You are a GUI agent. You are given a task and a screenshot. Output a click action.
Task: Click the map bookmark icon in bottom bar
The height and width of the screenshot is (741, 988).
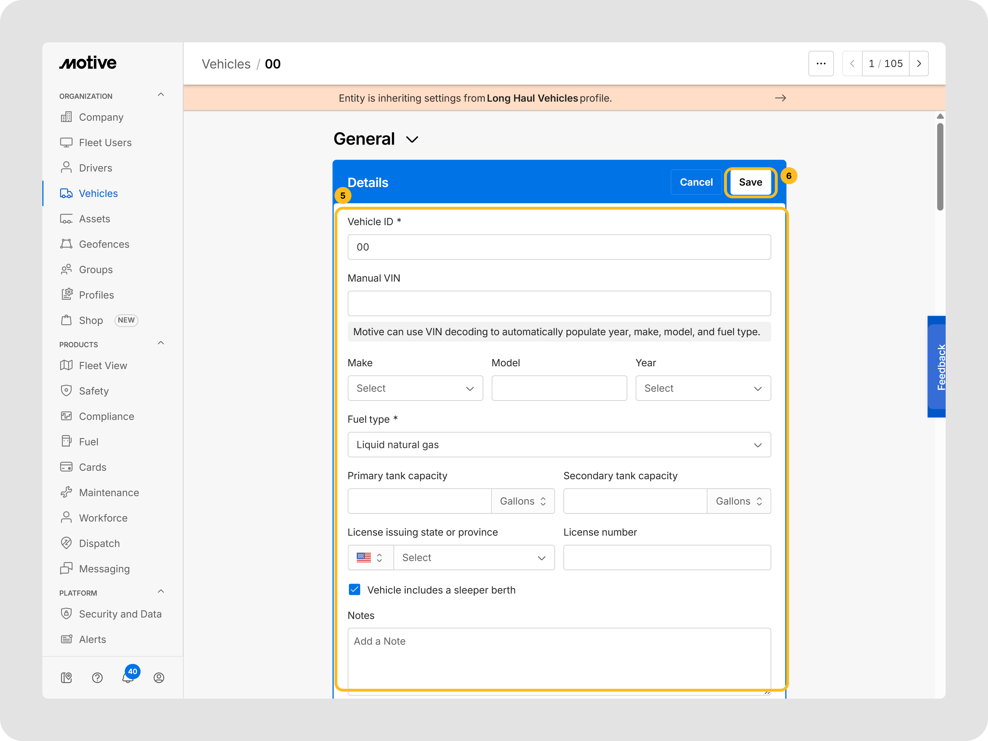point(66,677)
